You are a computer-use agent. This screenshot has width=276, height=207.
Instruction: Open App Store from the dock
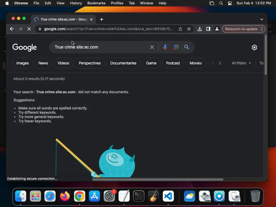(94, 196)
